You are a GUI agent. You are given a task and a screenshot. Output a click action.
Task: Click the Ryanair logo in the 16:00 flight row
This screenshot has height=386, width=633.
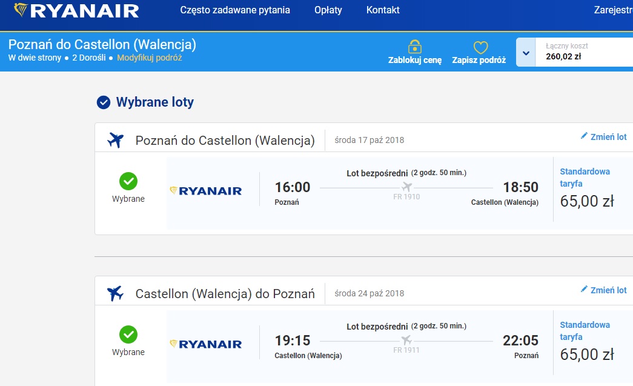(x=205, y=191)
